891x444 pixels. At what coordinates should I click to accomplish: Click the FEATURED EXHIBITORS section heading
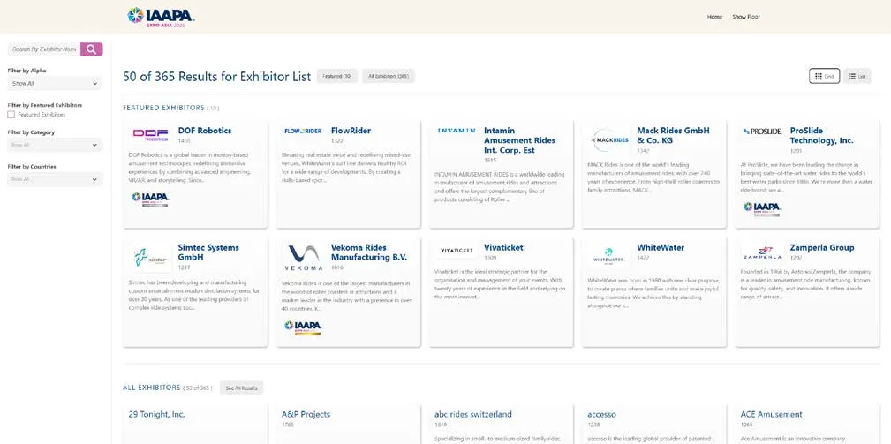pyautogui.click(x=163, y=108)
